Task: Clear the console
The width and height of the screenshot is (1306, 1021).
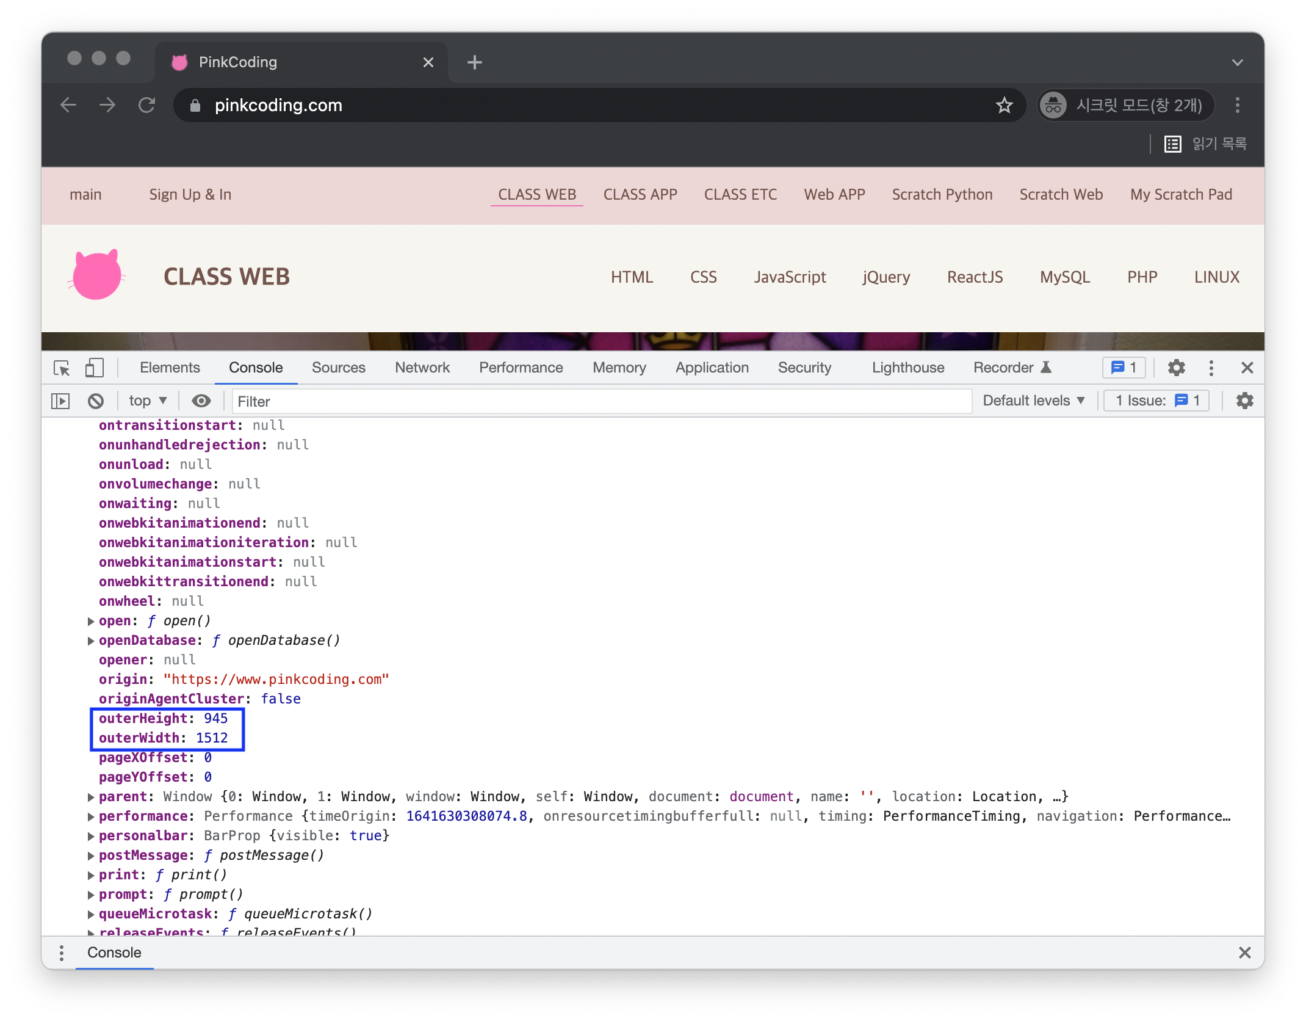Action: click(x=96, y=401)
